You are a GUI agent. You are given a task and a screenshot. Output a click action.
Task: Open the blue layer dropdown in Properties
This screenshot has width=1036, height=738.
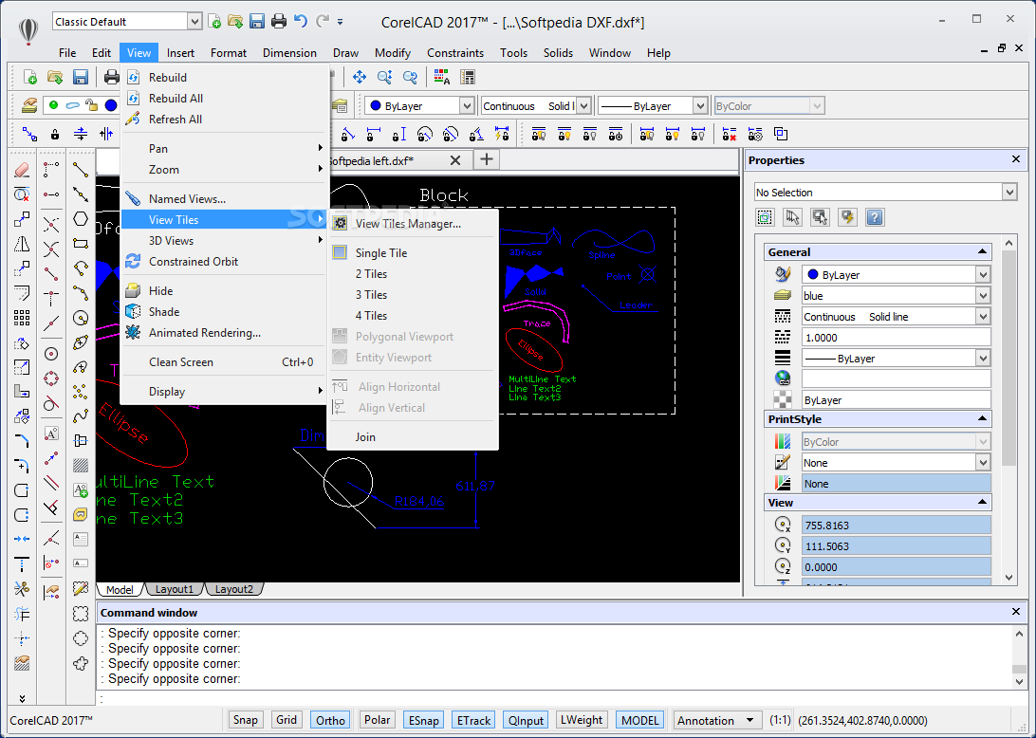(983, 295)
